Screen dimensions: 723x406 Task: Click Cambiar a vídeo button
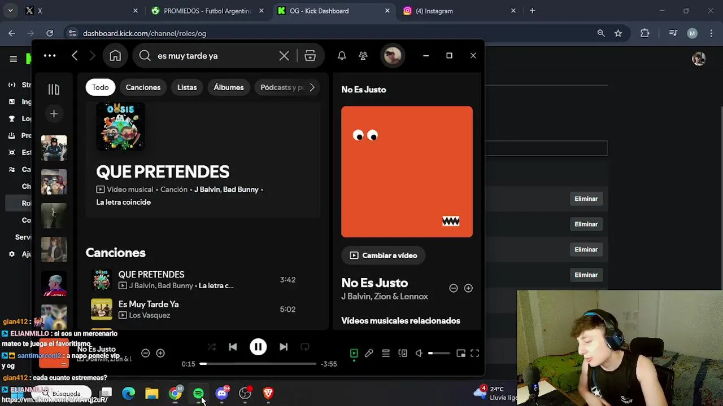384,255
